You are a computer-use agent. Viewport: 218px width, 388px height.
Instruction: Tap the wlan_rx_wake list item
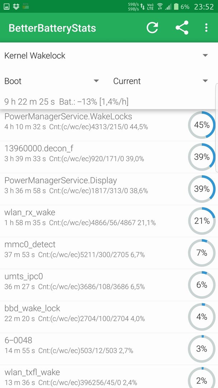pyautogui.click(x=109, y=221)
